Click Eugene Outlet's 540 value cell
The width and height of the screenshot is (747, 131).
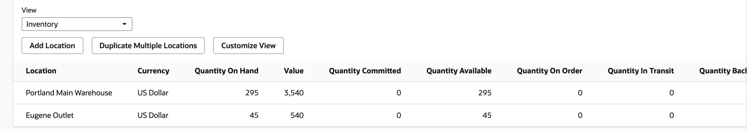pyautogui.click(x=297, y=115)
